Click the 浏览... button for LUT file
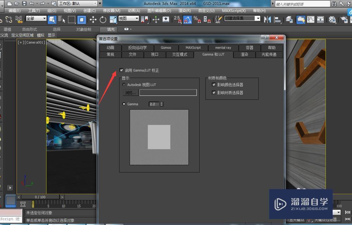Screen dimensions: 352x225 coord(130,92)
